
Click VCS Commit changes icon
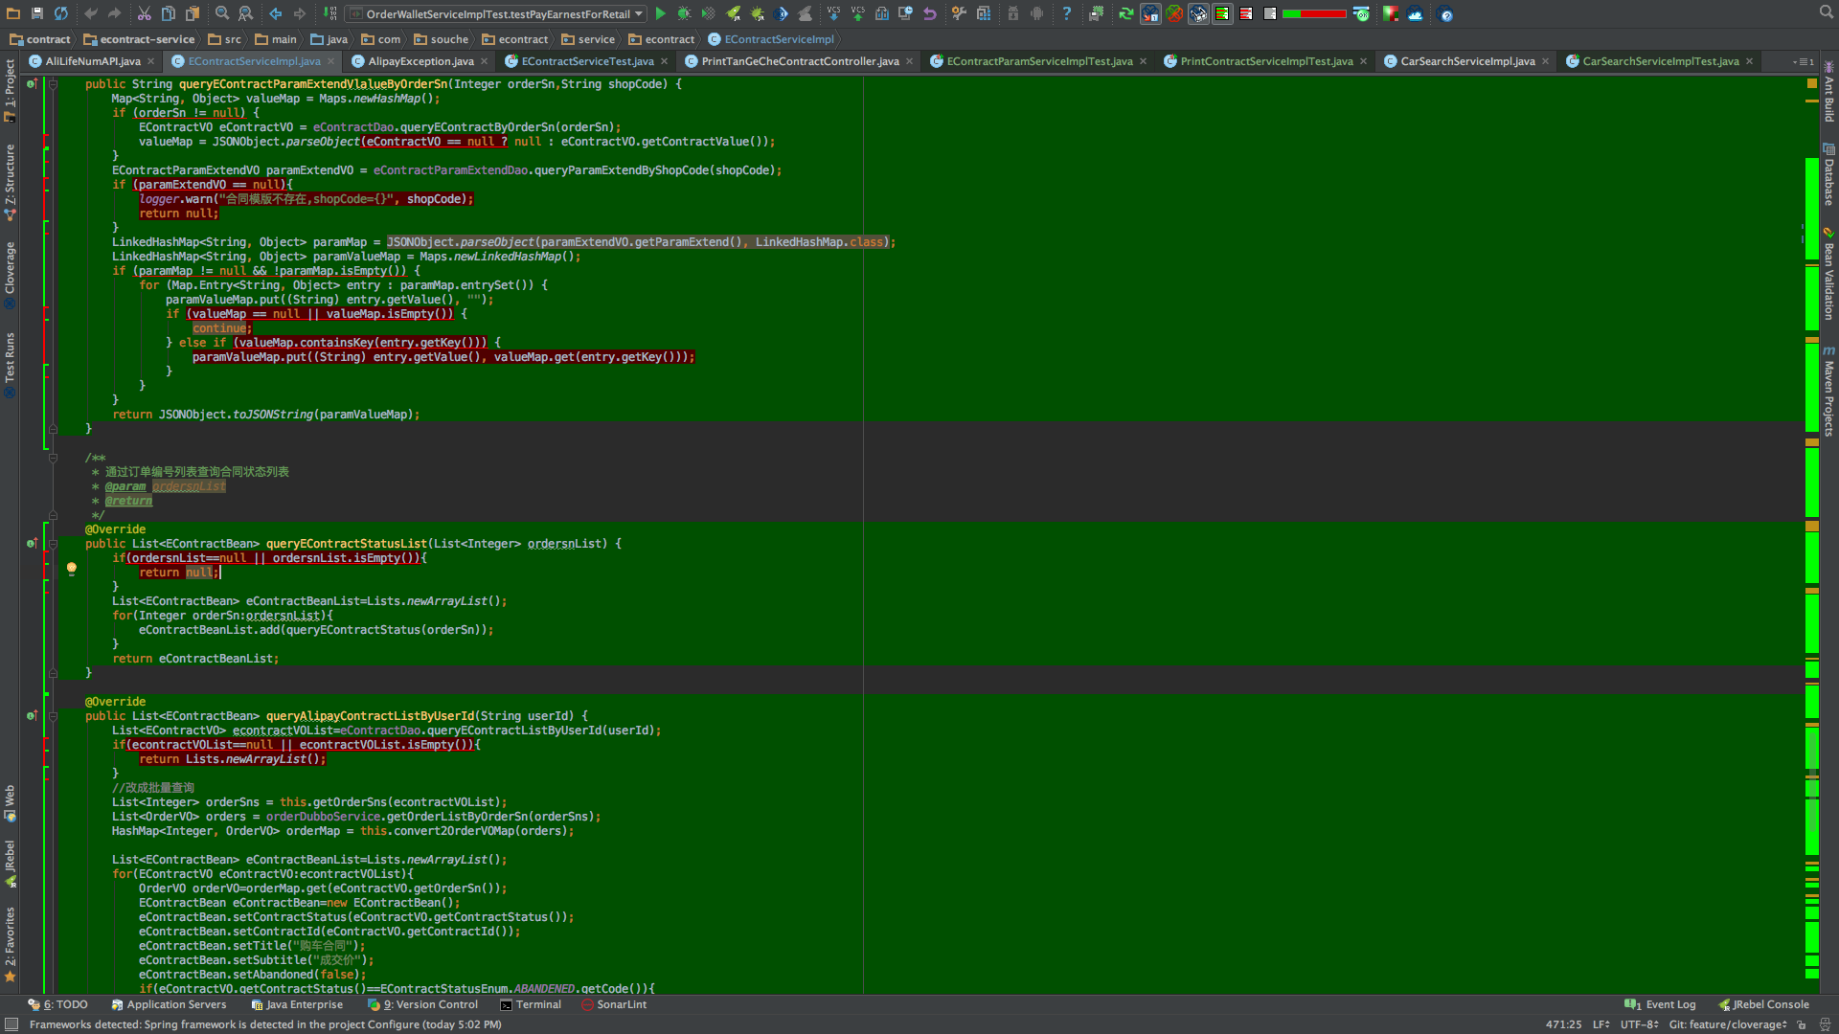pyautogui.click(x=858, y=13)
